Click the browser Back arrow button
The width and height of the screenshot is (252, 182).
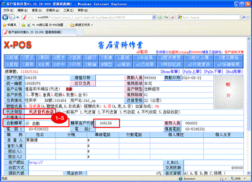tap(5, 17)
